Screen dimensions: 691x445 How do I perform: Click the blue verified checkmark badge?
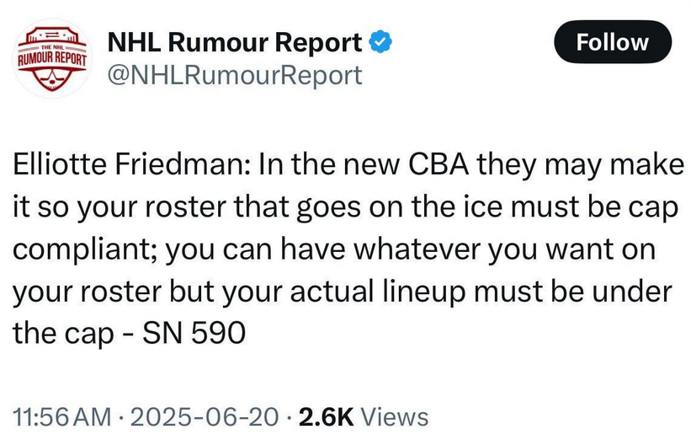point(380,42)
